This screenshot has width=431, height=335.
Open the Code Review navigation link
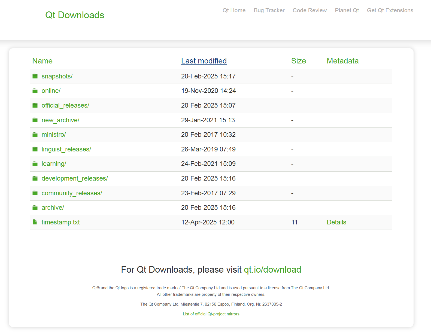pyautogui.click(x=310, y=10)
